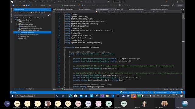This screenshot has height=109, width=195.
Task: Open Edge browser from taskbar
Action: 70,96
